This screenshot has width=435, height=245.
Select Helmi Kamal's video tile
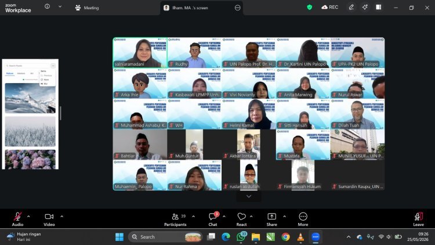pyautogui.click(x=249, y=114)
